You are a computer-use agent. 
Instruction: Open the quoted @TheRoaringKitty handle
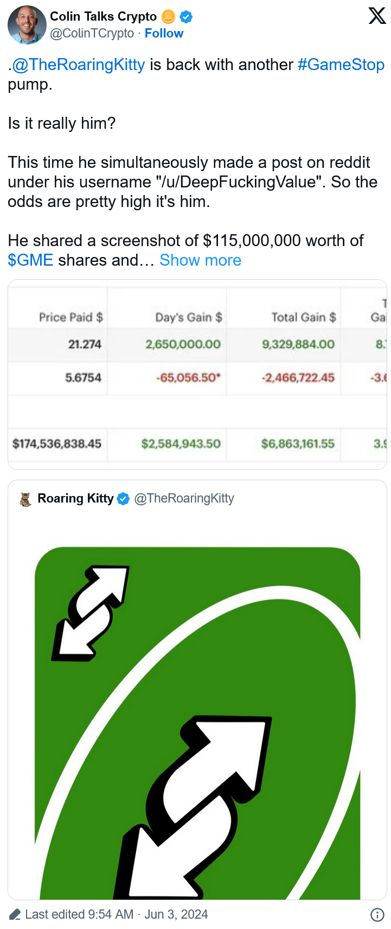pos(184,499)
